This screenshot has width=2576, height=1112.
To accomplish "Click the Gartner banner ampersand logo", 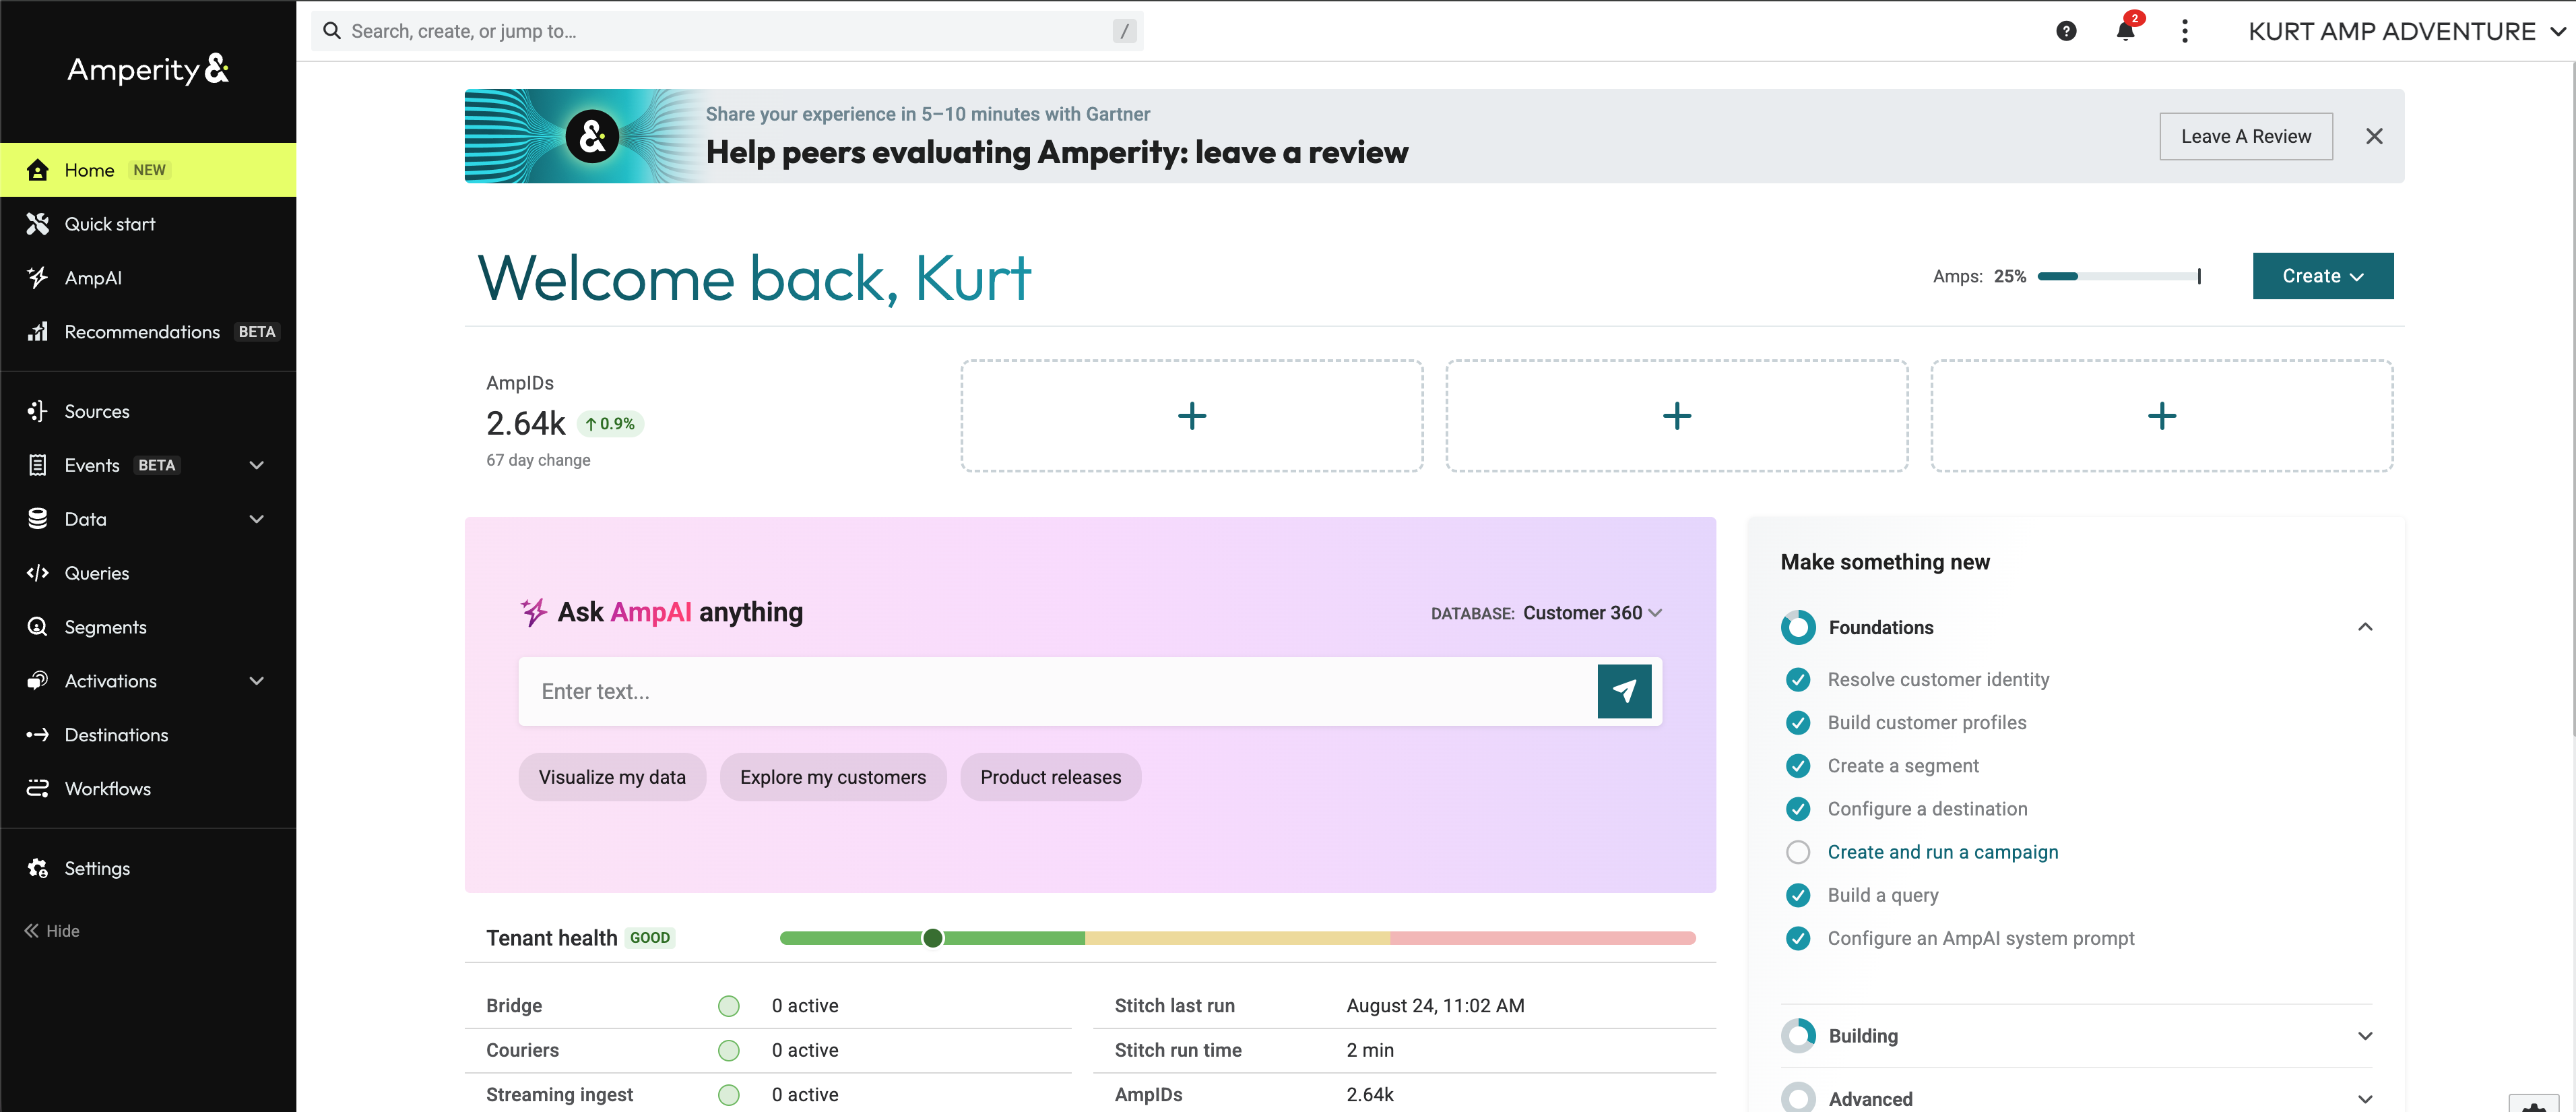I will pos(592,136).
